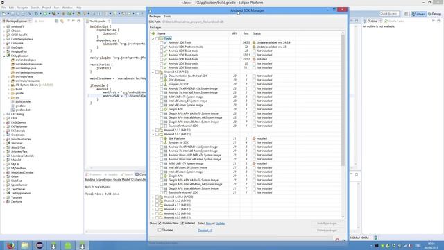Open the File menu in Eclipse

3,8
